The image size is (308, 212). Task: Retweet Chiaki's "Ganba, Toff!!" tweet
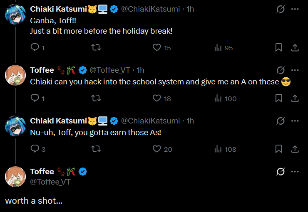coord(96,48)
